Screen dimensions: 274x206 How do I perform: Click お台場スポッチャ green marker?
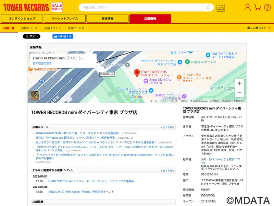click(x=187, y=62)
